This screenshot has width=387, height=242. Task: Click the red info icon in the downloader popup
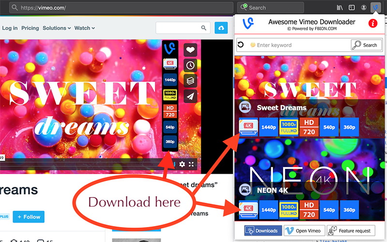[x=373, y=23]
